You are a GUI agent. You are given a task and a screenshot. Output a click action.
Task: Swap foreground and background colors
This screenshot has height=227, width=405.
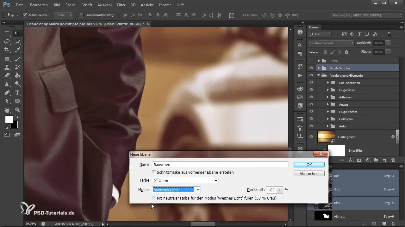point(17,117)
